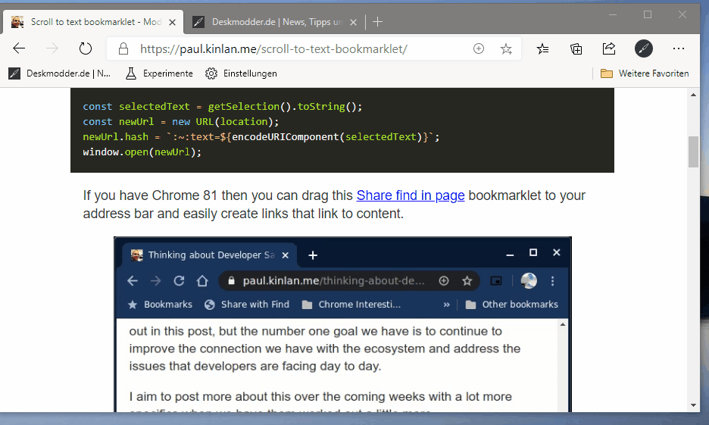
Task: Open the user profile avatar
Action: point(643,48)
